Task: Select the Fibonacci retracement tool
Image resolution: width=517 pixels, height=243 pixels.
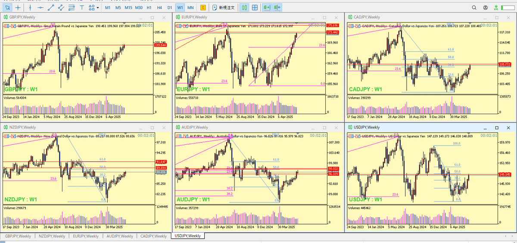Action: [x=71, y=8]
